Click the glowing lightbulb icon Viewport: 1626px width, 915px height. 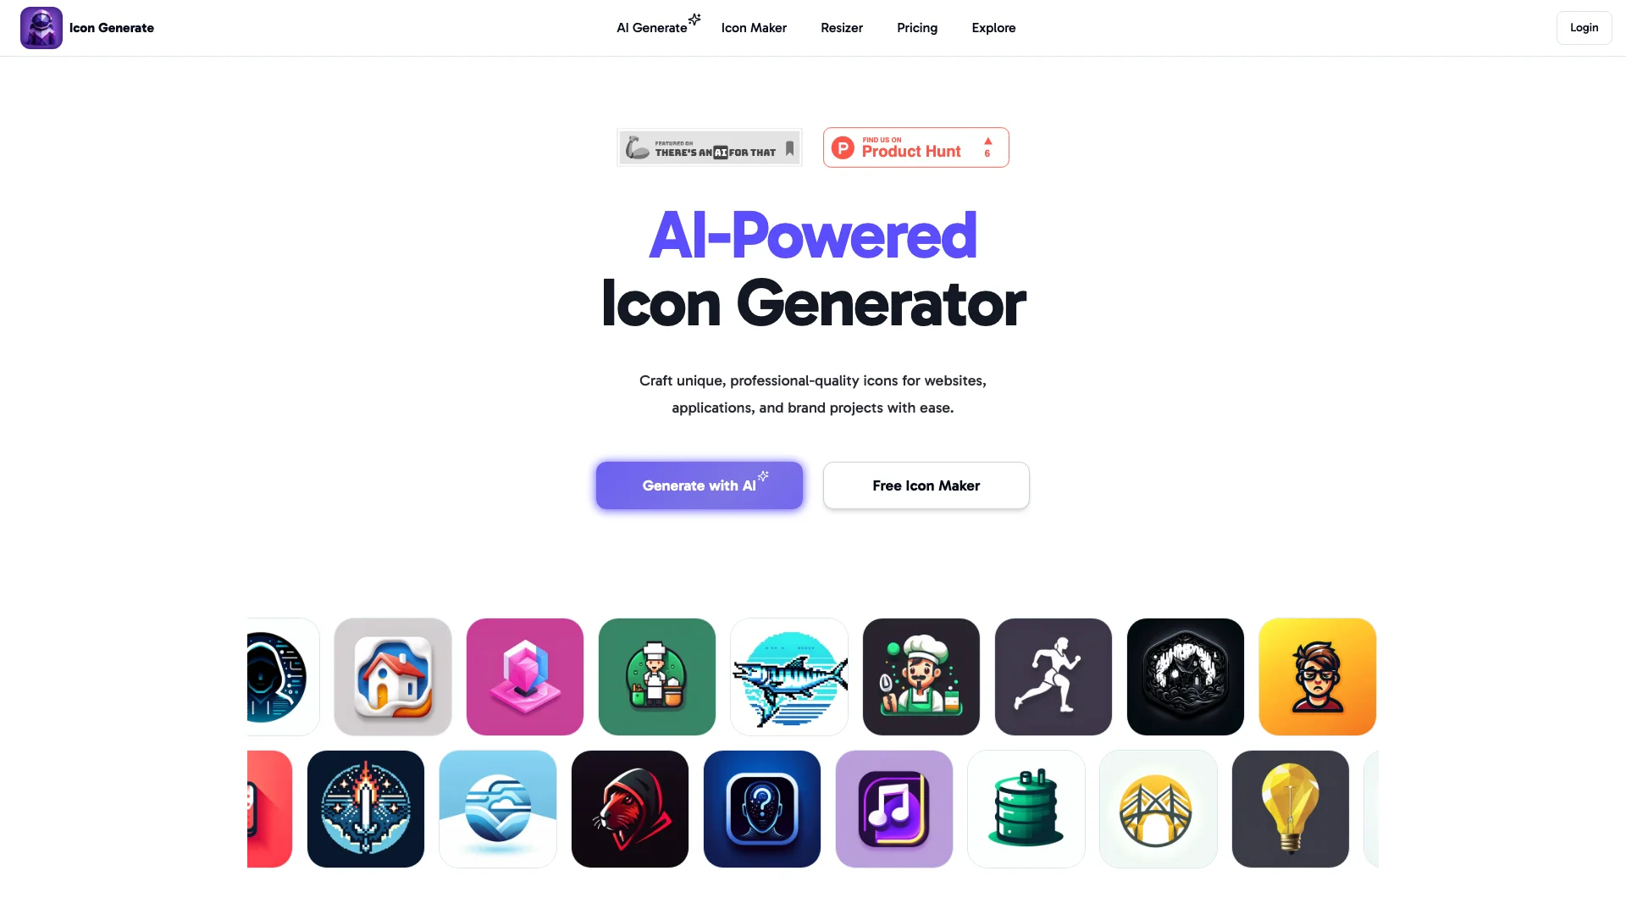[1290, 807]
